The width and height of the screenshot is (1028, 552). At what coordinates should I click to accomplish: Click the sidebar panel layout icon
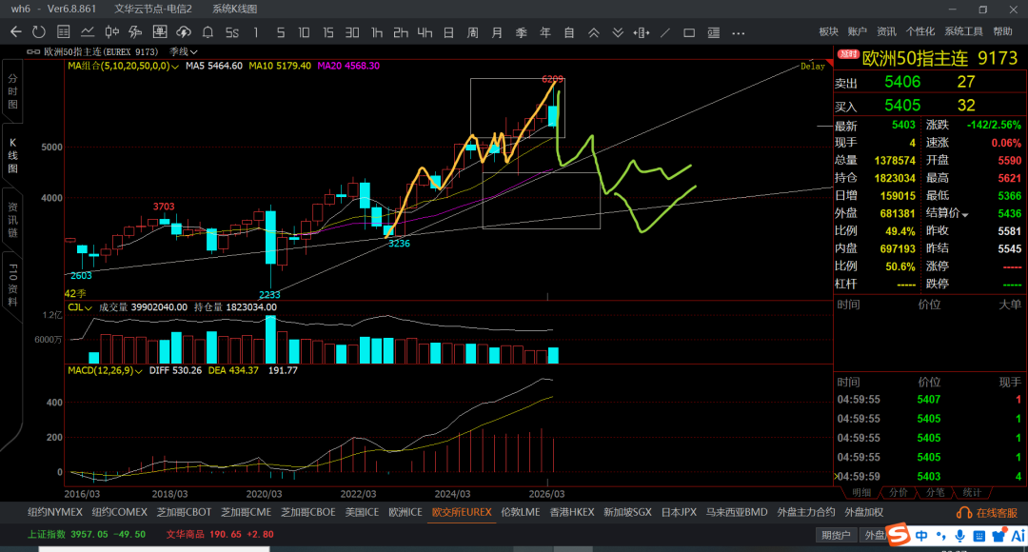pyautogui.click(x=713, y=32)
